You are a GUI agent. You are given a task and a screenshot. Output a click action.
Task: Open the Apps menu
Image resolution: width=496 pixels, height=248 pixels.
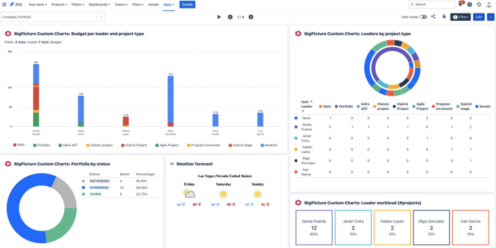click(x=169, y=5)
